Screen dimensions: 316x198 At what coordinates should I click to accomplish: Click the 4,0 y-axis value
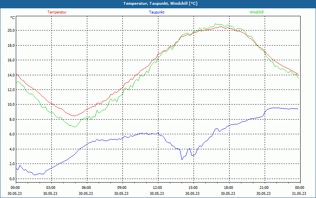(12, 149)
